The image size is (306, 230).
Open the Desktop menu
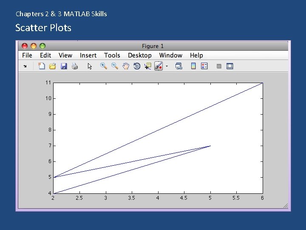point(140,55)
